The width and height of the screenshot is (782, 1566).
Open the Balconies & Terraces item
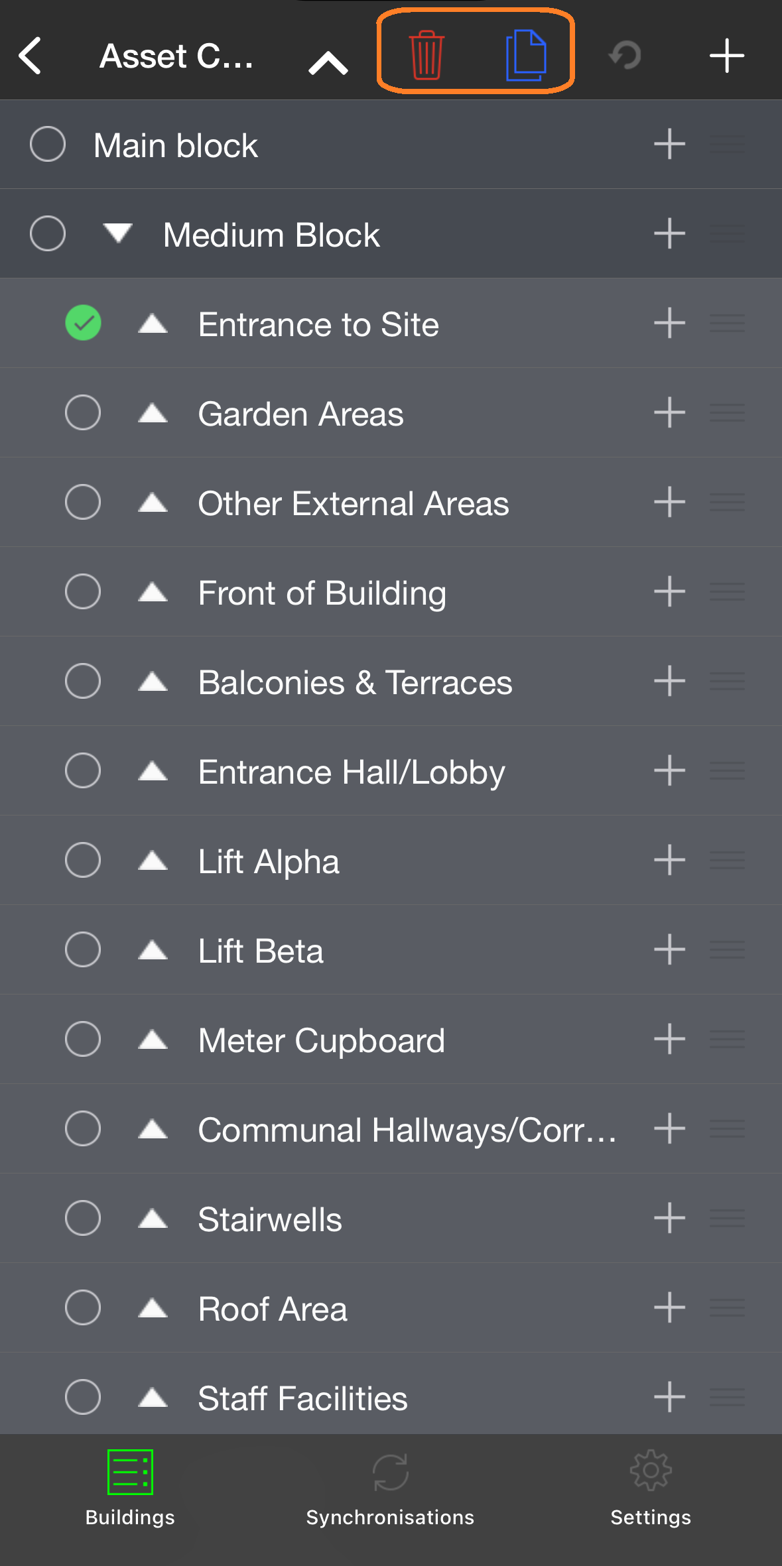tap(356, 682)
